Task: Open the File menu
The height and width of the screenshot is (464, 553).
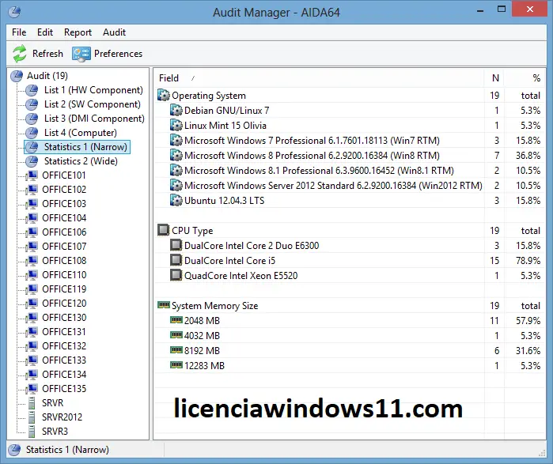Action: coord(19,32)
